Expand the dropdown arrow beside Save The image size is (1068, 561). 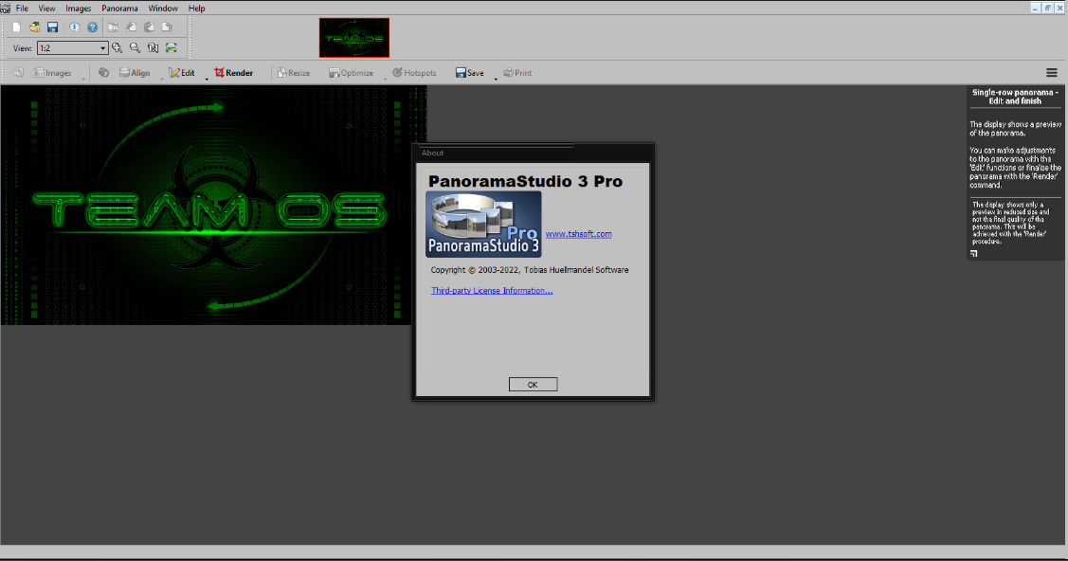point(496,79)
